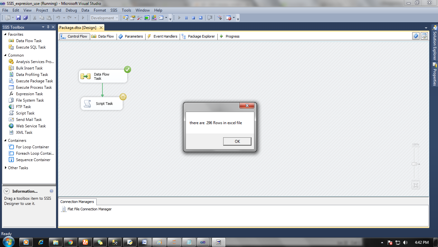Switch to the Package Explorer tab

(x=198, y=36)
